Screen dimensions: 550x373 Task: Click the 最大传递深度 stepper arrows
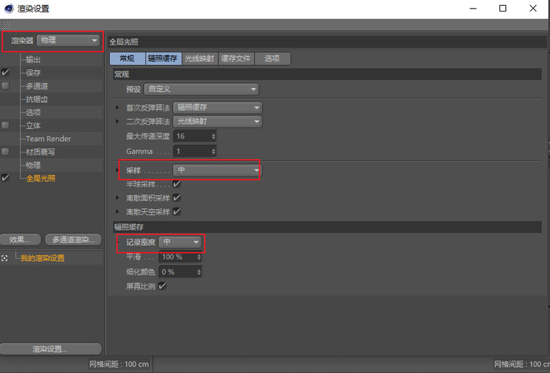tap(213, 136)
